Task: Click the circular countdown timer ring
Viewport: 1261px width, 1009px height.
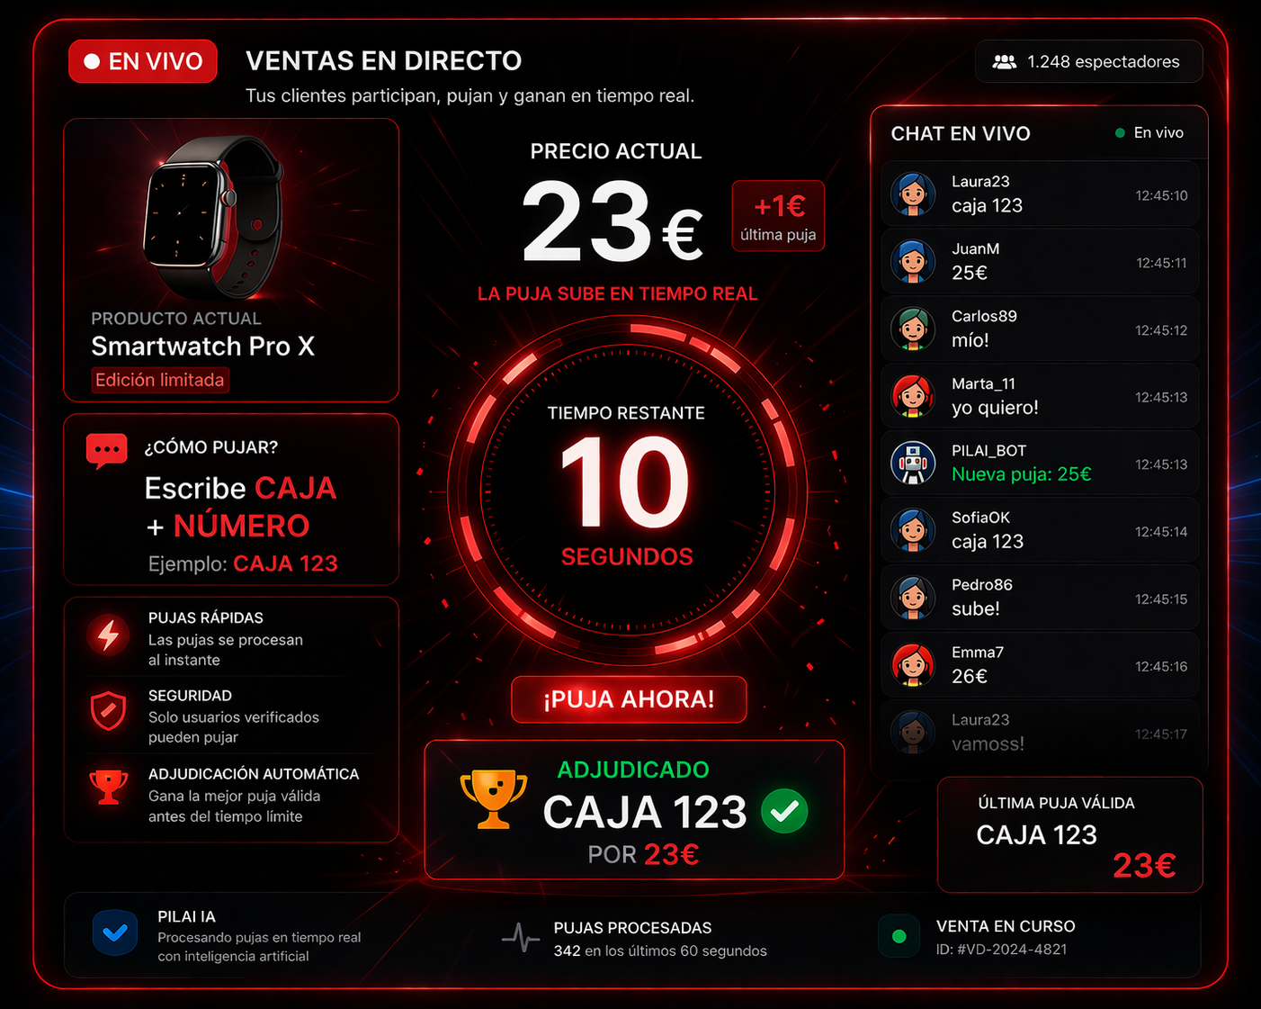Action: pyautogui.click(x=627, y=491)
